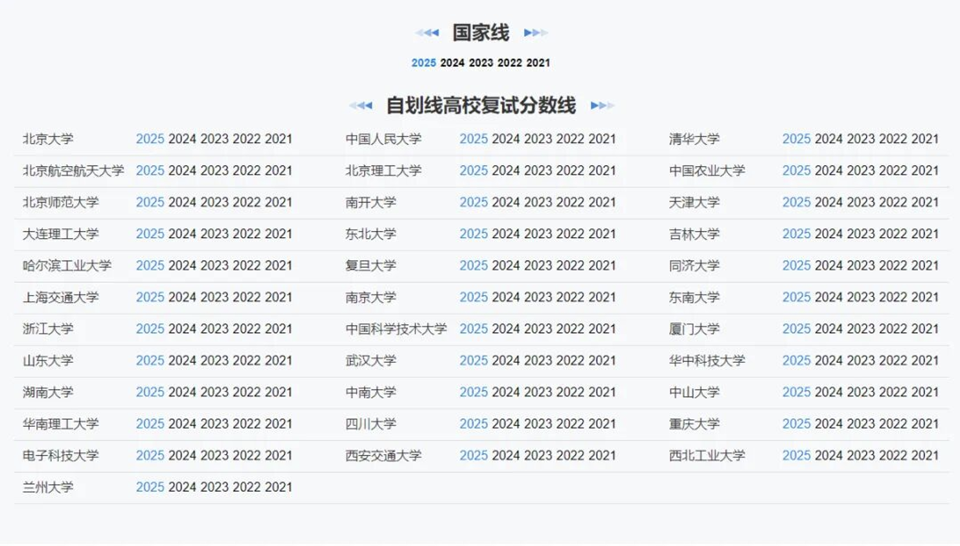This screenshot has width=960, height=546.
Task: Open 2021 under the 国家线 heading
Action: pyautogui.click(x=538, y=63)
